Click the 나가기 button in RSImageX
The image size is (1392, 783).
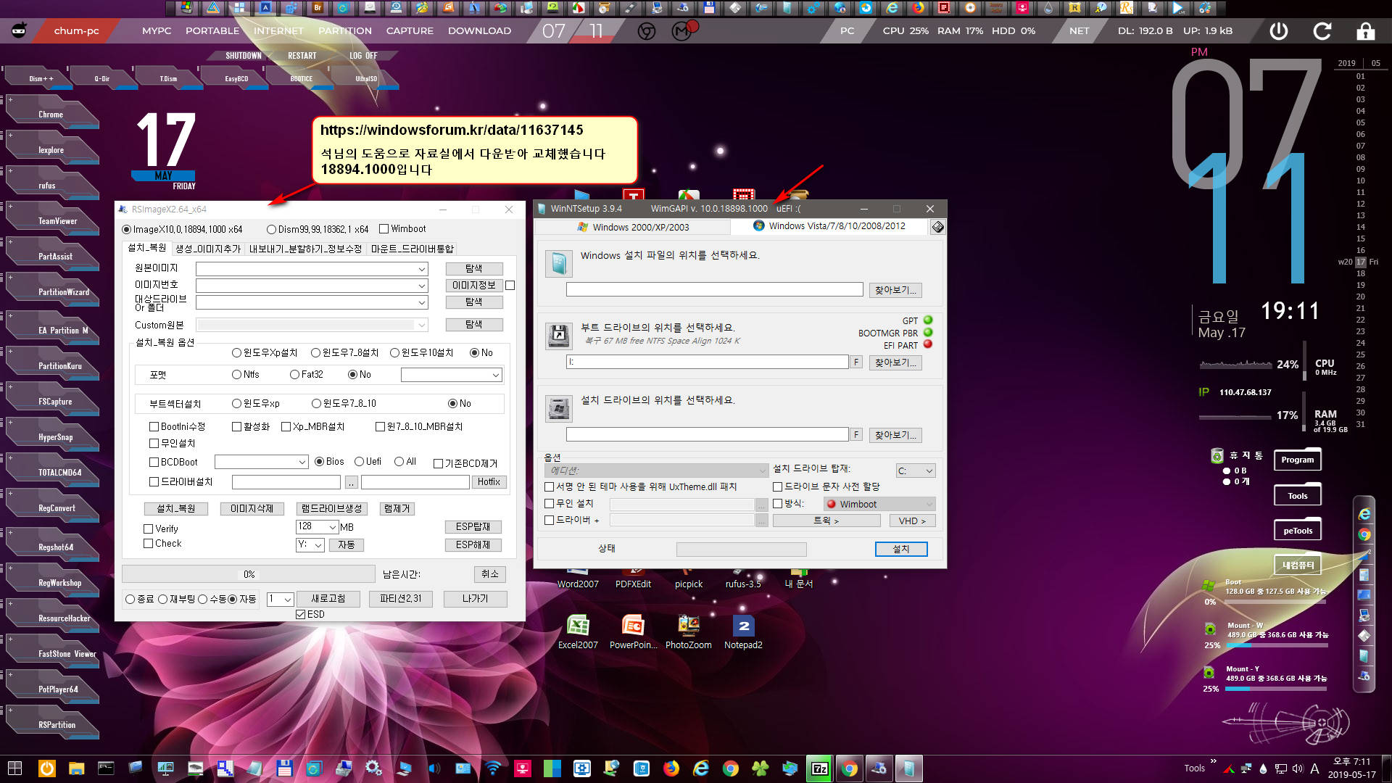[x=475, y=599]
